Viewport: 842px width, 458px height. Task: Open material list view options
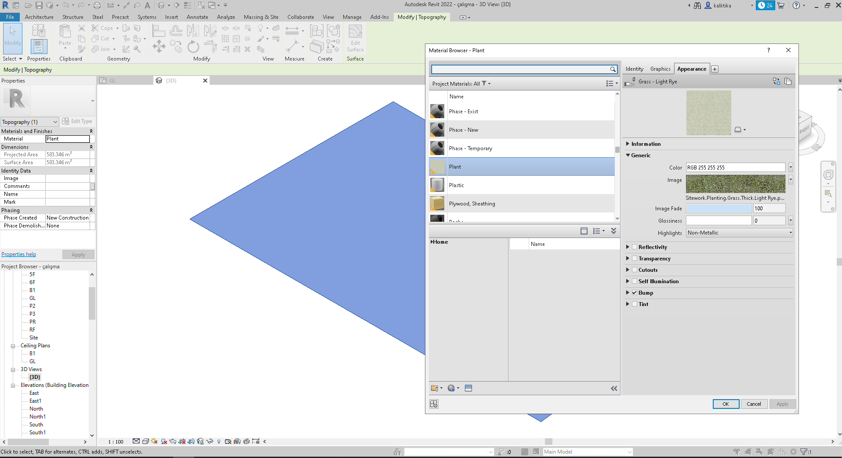tap(611, 83)
